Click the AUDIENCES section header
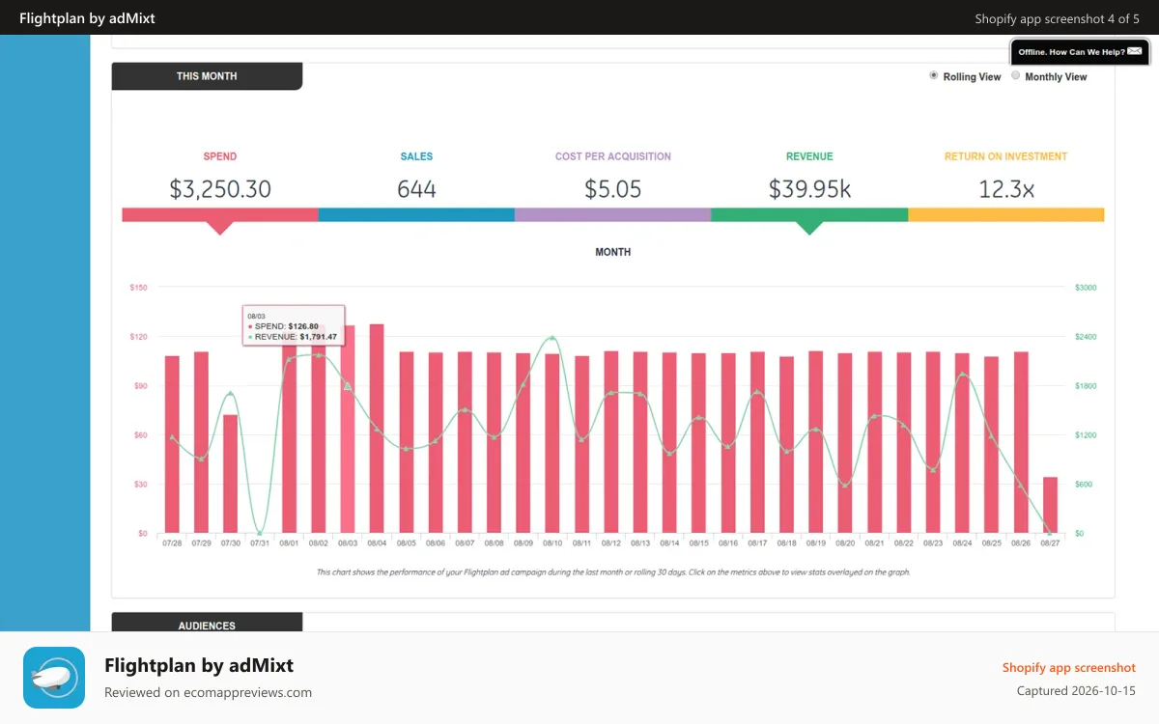 click(x=207, y=624)
